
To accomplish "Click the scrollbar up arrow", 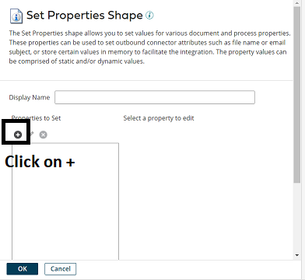I will (297, 3).
